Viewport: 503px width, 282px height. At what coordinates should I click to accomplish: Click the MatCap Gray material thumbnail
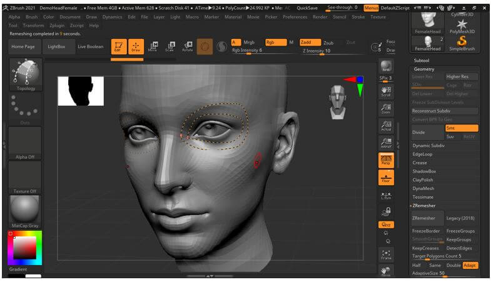(x=24, y=209)
